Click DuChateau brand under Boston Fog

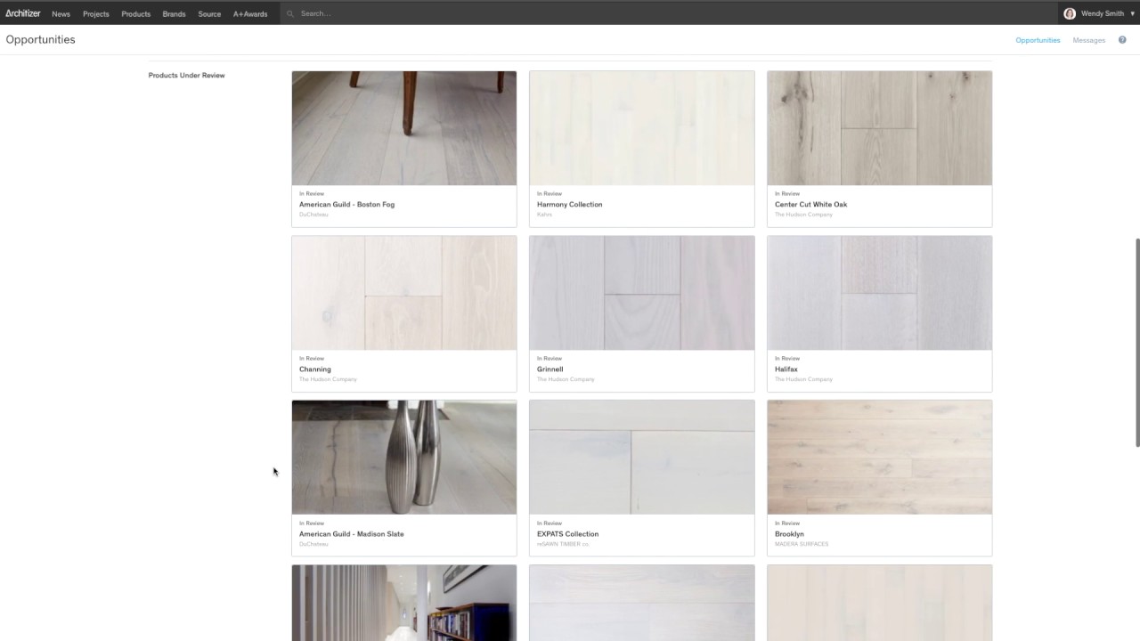point(313,215)
